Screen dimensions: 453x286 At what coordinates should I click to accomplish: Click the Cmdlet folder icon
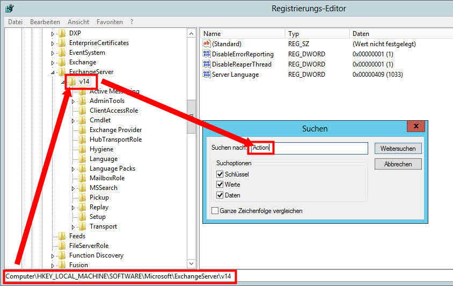pos(82,120)
